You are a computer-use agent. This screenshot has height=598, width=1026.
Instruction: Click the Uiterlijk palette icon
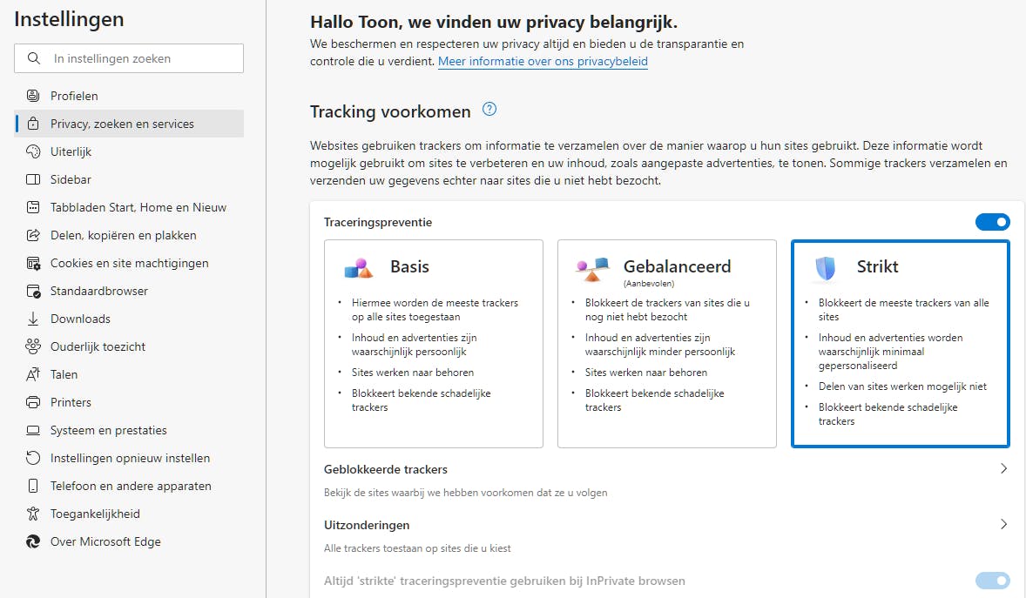34,151
